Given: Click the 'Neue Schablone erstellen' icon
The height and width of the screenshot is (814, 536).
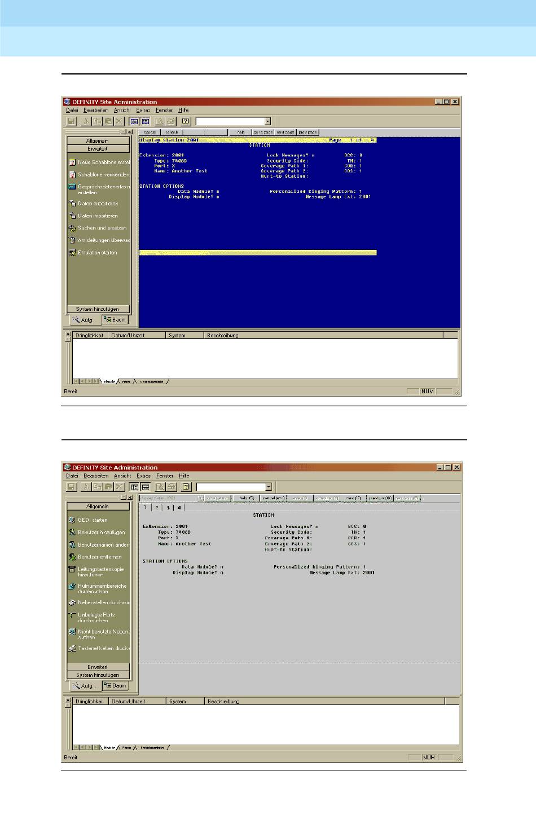Looking at the screenshot, I should (x=72, y=162).
